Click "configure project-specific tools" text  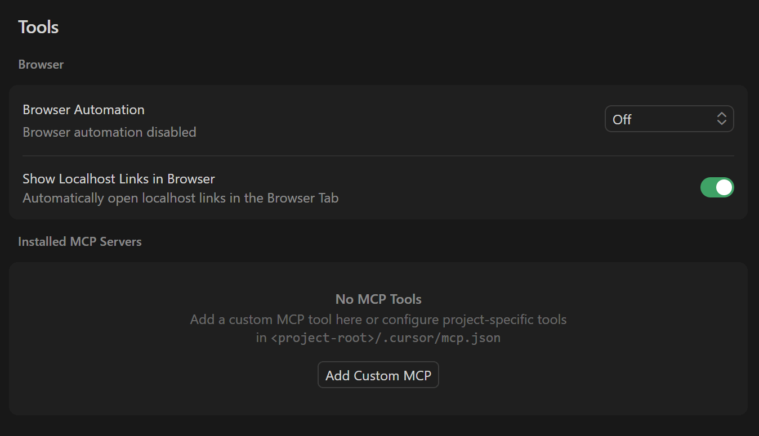click(474, 320)
